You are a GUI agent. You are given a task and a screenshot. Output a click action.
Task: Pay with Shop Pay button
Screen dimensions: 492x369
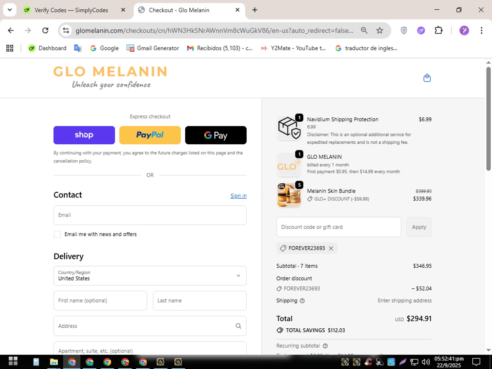[84, 135]
